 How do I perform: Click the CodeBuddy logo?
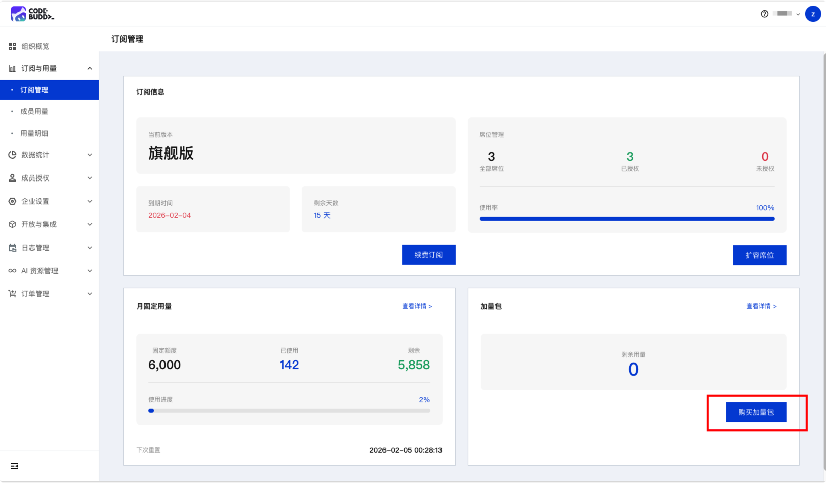[32, 14]
